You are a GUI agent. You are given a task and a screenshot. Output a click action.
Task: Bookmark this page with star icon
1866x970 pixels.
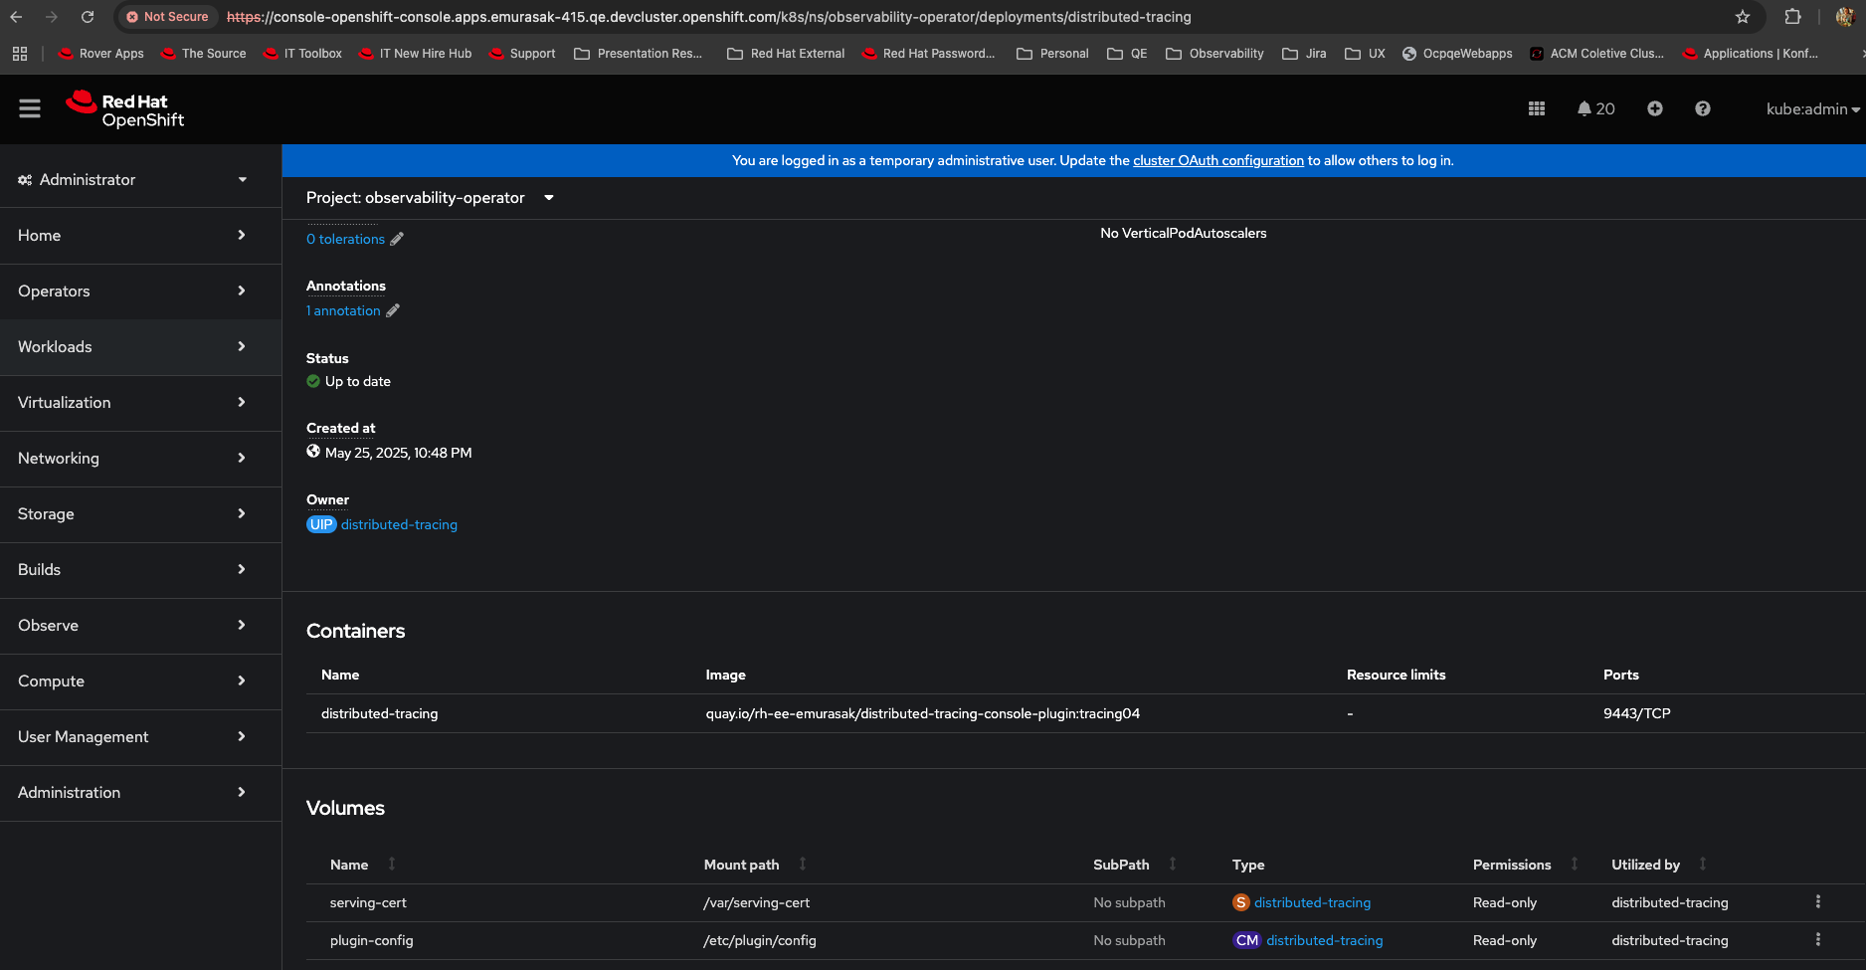point(1743,17)
